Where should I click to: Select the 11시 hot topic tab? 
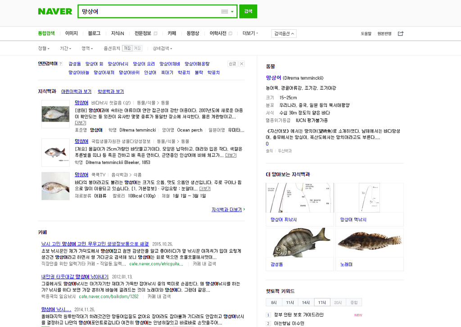290,302
